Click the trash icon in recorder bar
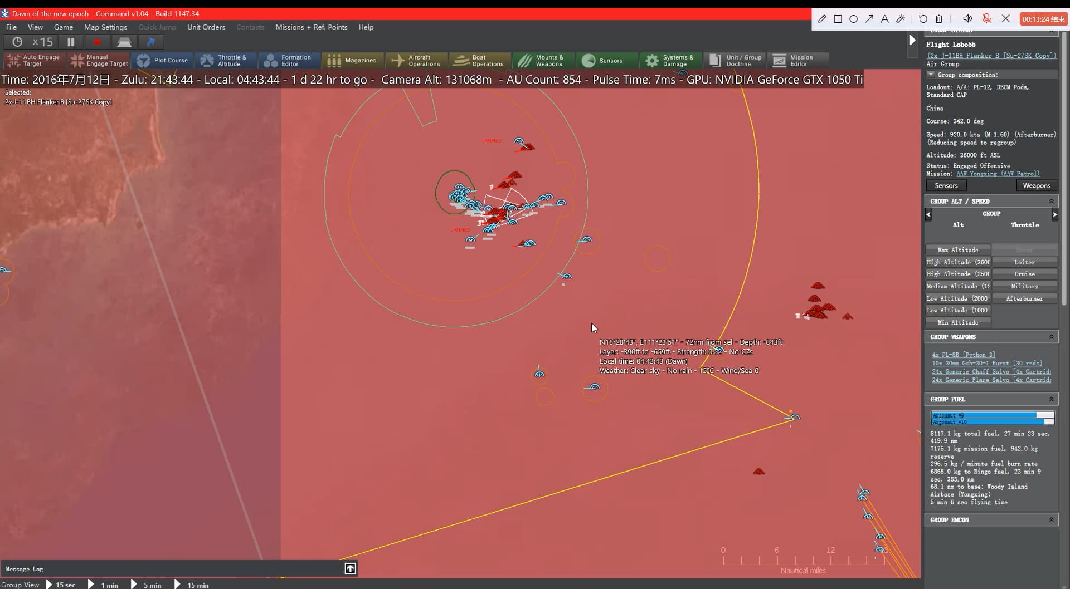This screenshot has height=589, width=1070. (939, 19)
